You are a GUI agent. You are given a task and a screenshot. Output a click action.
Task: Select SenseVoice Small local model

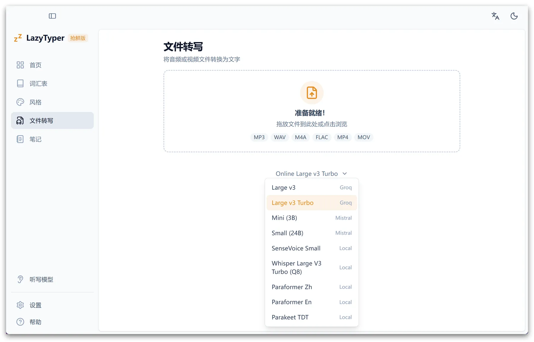pos(311,248)
